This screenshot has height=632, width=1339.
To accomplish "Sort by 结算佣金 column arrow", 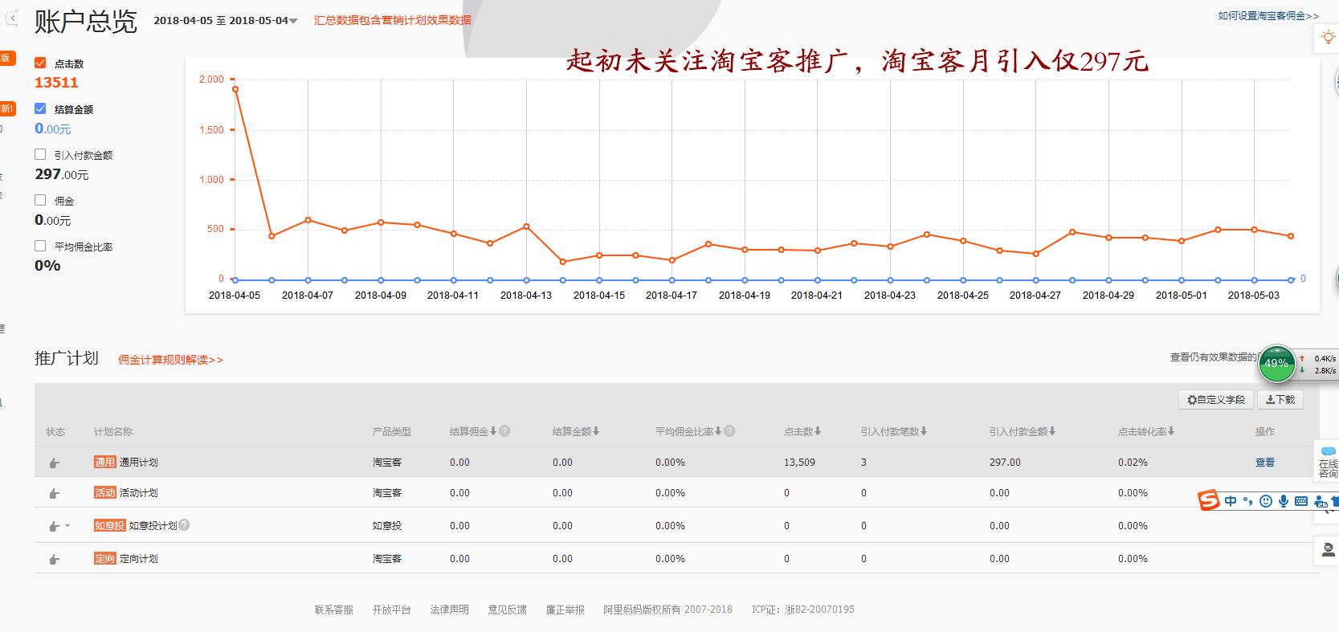I will [492, 431].
